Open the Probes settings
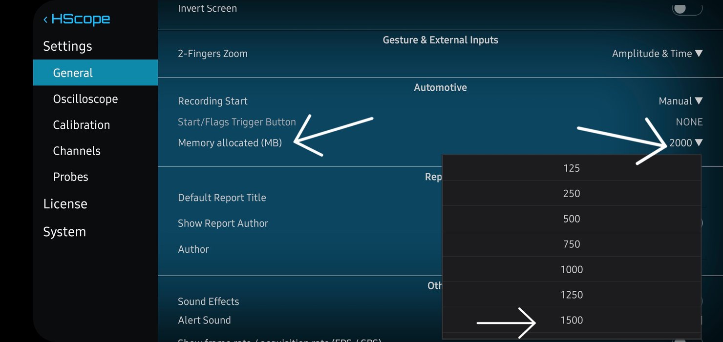This screenshot has width=723, height=342. 71,177
